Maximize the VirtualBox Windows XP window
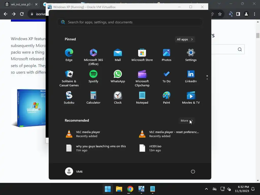 coord(191,7)
